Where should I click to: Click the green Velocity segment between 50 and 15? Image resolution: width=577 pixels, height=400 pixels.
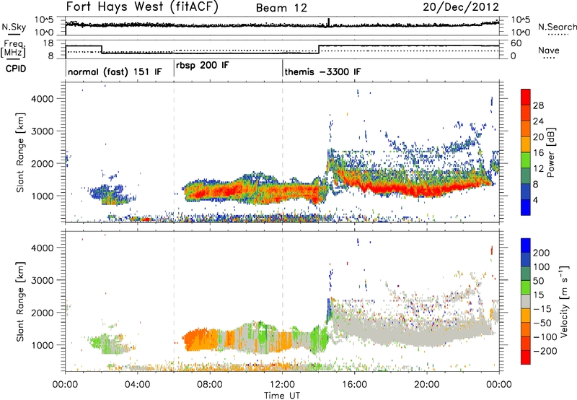click(526, 287)
